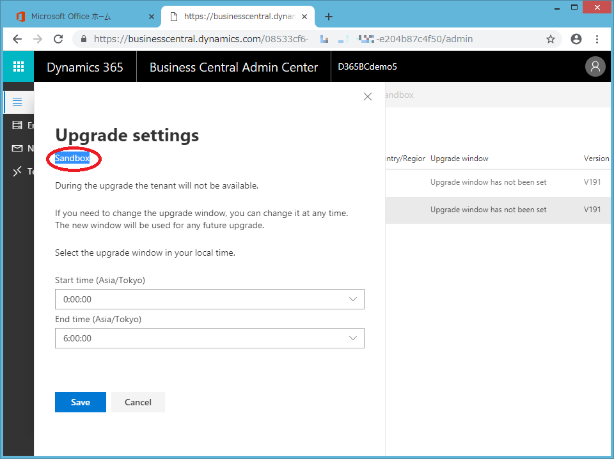Save the upgrade window settings

(81, 402)
